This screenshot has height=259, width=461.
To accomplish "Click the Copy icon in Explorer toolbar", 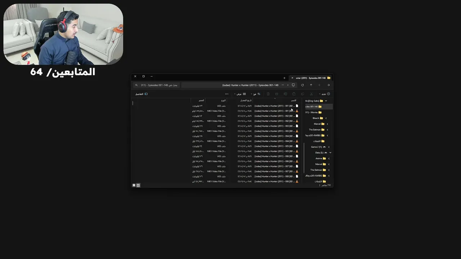I will point(303,94).
